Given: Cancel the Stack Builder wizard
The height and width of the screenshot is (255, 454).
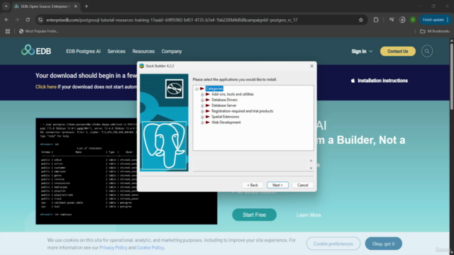Looking at the screenshot, I should tap(303, 185).
